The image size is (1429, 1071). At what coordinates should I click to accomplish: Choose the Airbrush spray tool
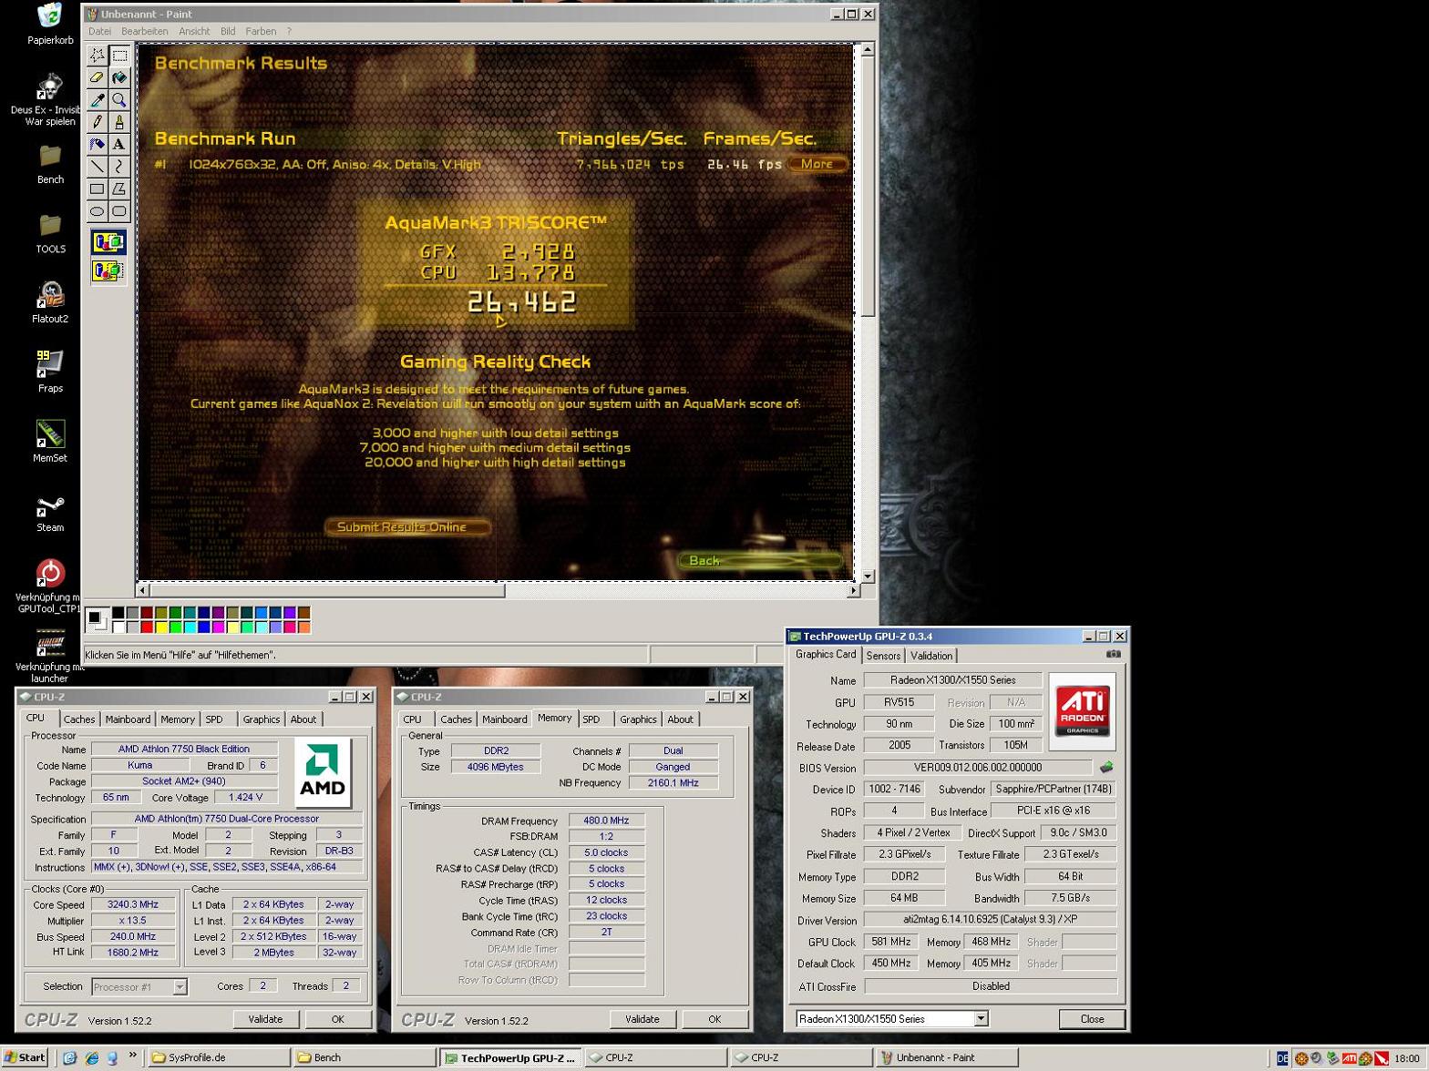97,144
